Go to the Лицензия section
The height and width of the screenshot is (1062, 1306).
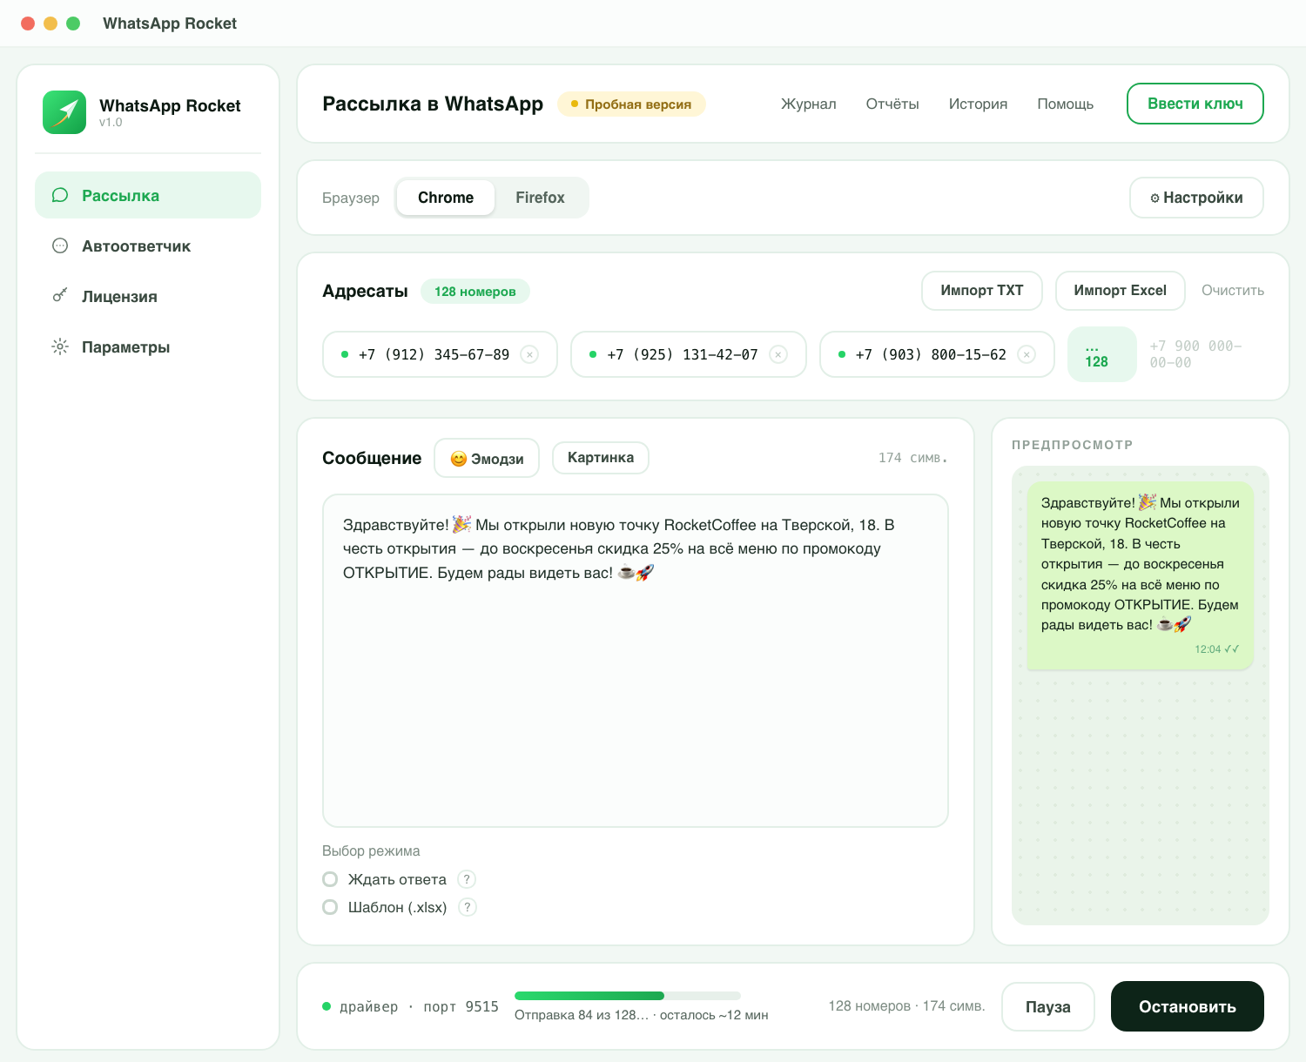click(x=148, y=296)
